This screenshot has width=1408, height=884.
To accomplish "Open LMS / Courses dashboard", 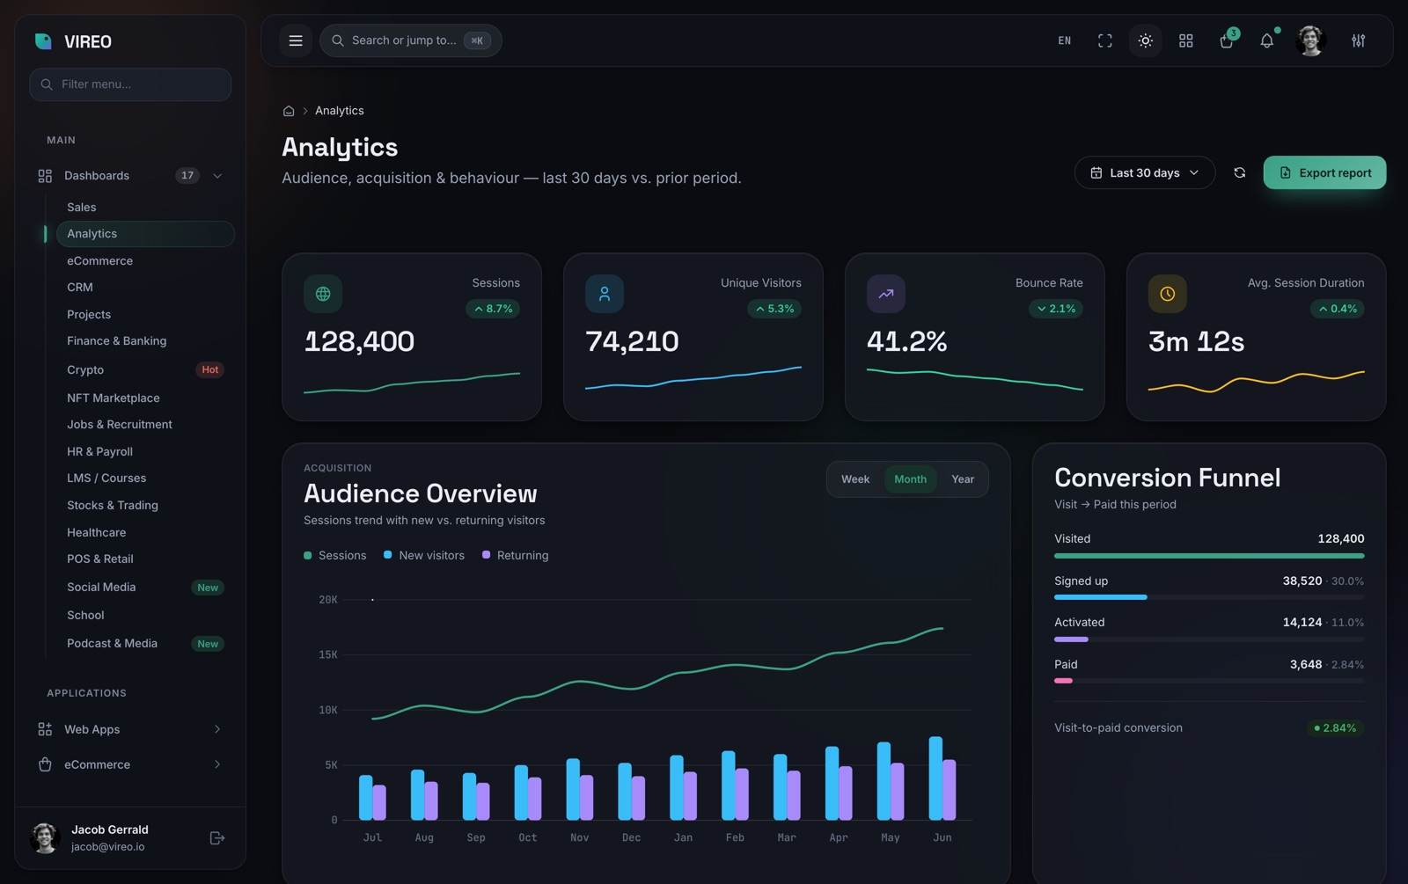I will click(x=145, y=479).
